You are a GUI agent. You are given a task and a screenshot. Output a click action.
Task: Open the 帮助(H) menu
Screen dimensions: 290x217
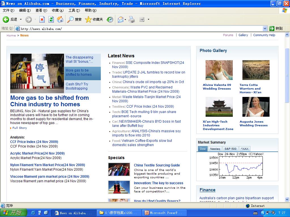click(x=91, y=10)
